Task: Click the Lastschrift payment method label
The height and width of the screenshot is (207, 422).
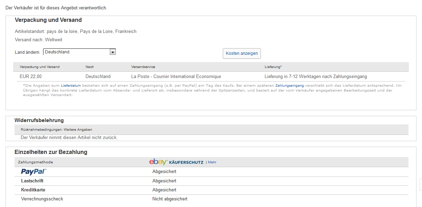Action: tap(32, 181)
